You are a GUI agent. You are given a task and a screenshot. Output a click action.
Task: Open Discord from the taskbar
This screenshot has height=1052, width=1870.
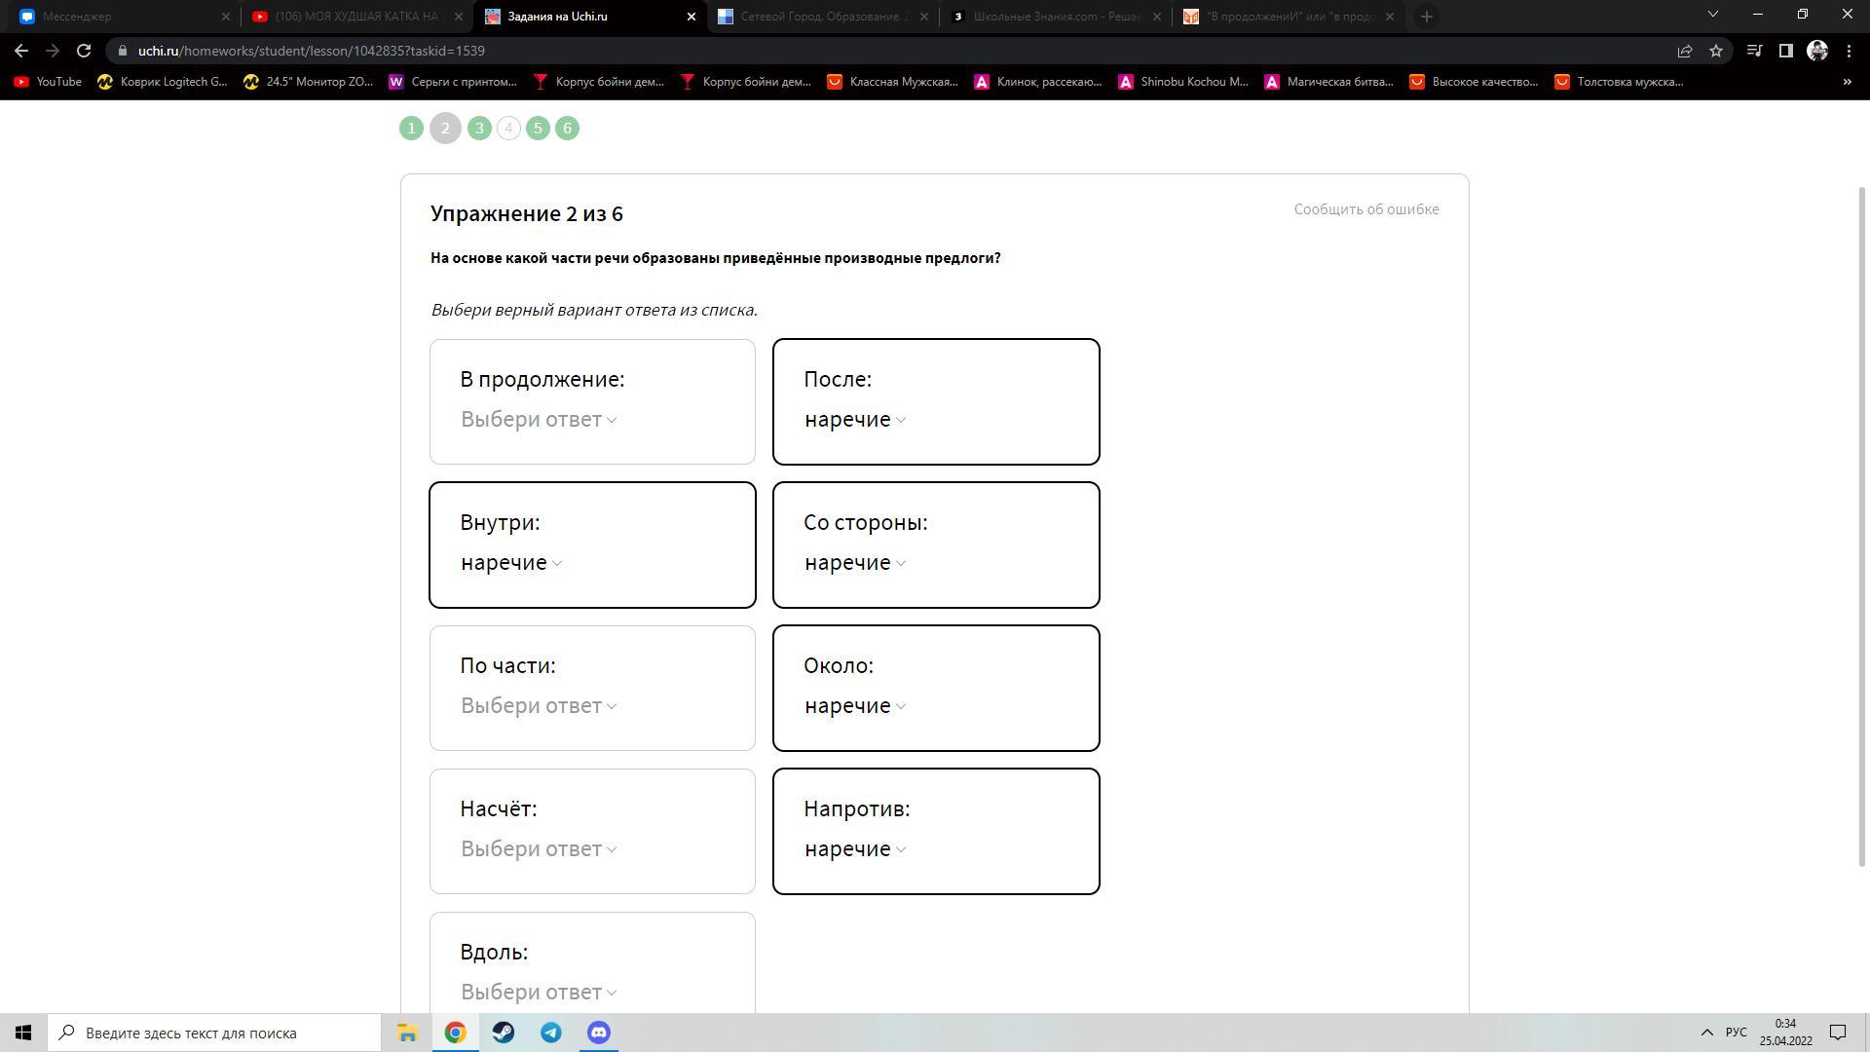pyautogui.click(x=598, y=1033)
